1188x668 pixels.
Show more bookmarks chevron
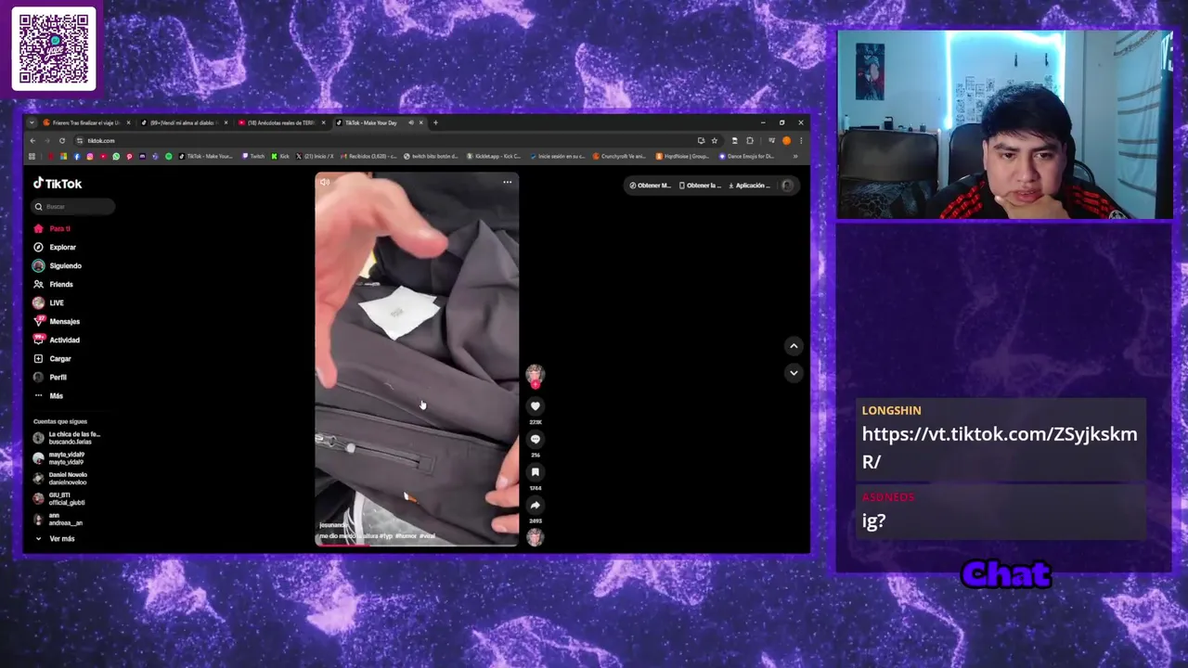pos(795,156)
